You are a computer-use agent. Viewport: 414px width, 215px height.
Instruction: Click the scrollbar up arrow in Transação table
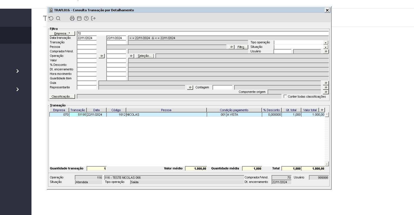tap(327, 115)
